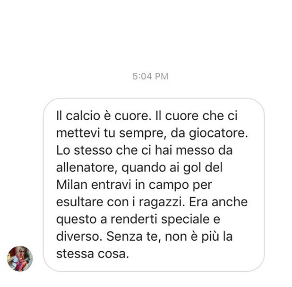The height and width of the screenshot is (287, 292).
Task: Click the words 'Era anche' in the message
Action: 218,202
